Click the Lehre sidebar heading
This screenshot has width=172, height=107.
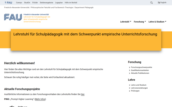(x=131, y=80)
